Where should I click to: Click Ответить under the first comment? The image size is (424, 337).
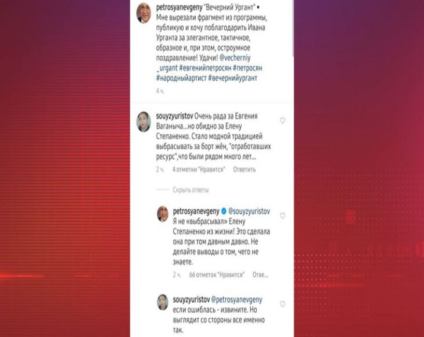(244, 170)
